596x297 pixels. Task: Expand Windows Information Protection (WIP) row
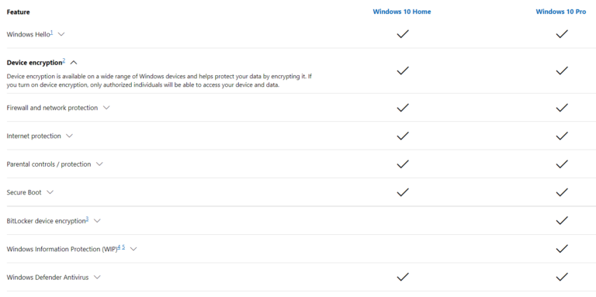(133, 249)
